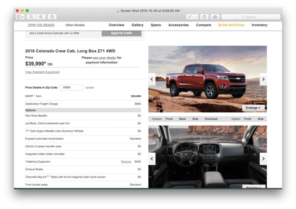
Task: Select exterior Back view
Action: coord(183,119)
